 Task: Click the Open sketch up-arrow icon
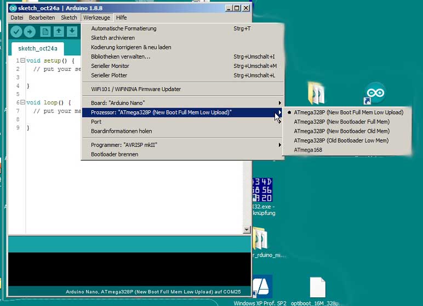(x=59, y=32)
